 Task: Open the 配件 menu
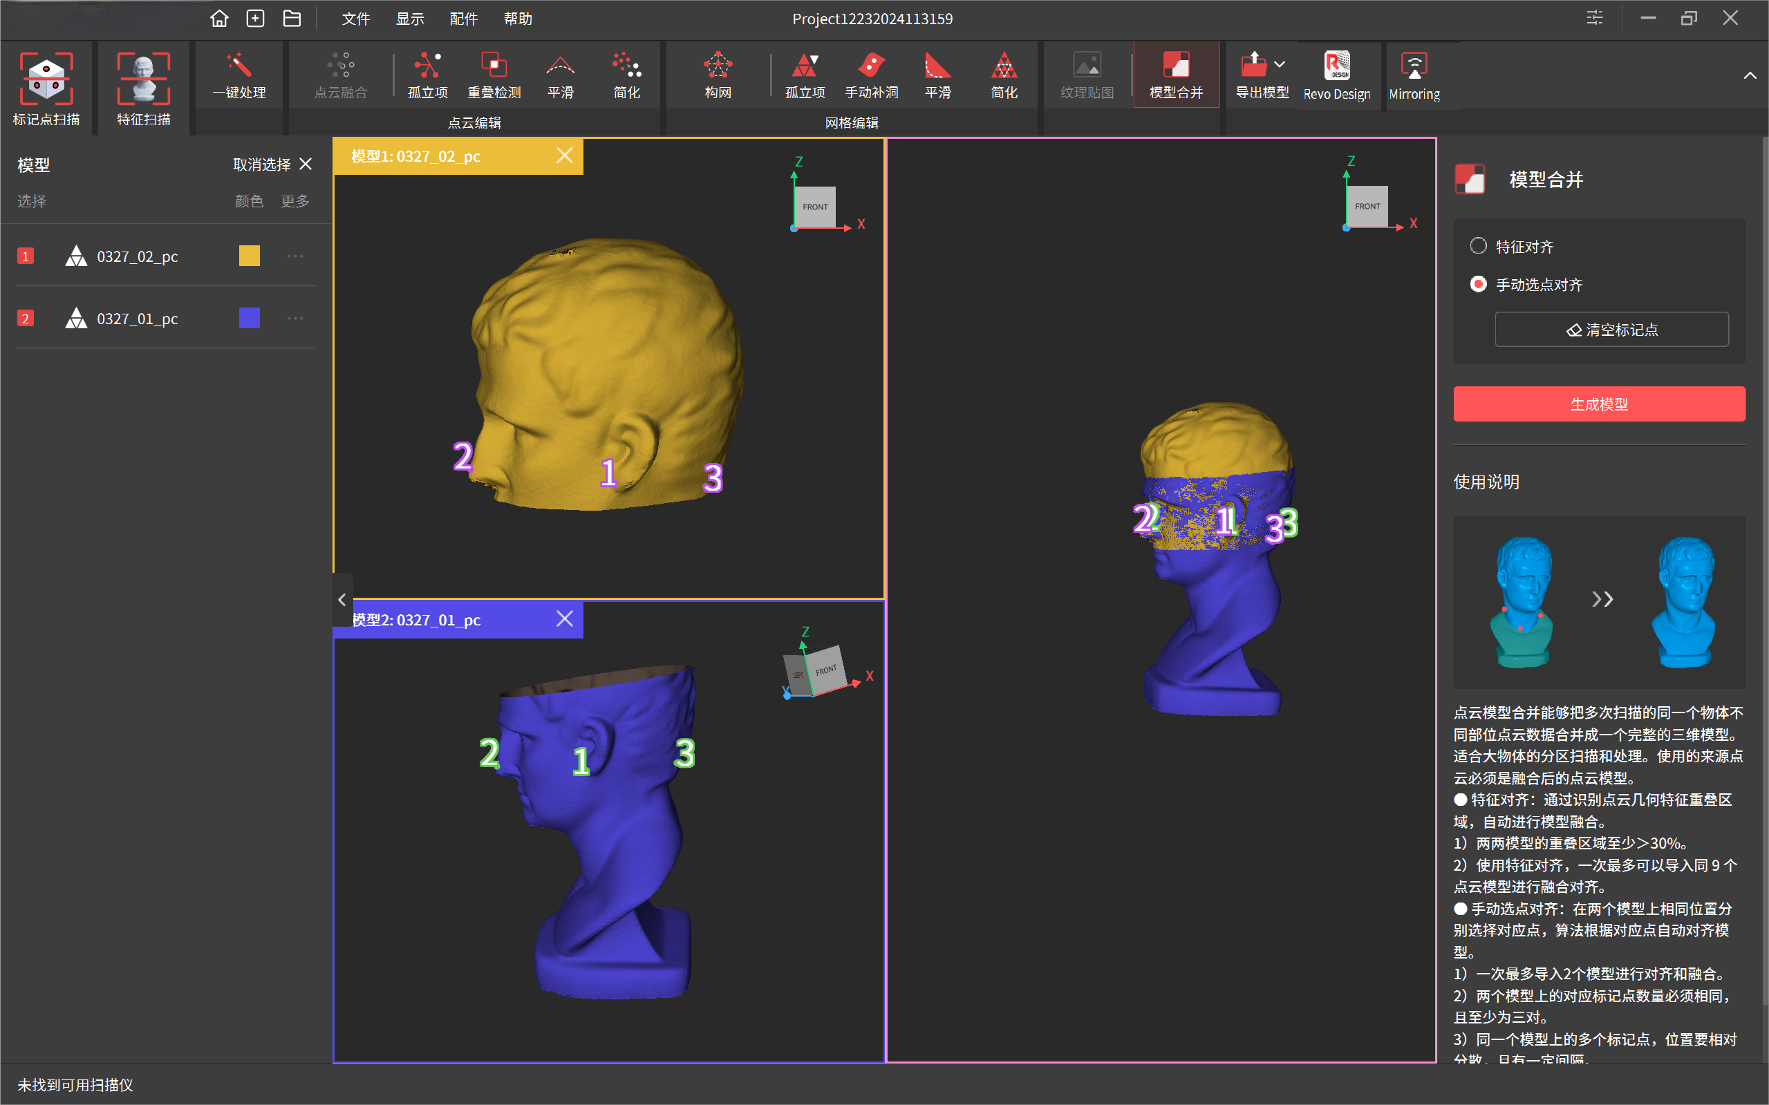pos(463,18)
